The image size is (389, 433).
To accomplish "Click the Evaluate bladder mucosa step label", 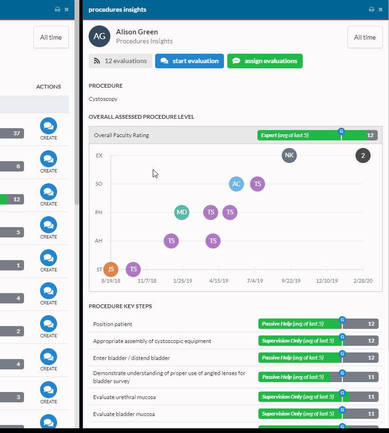I will coord(124,414).
